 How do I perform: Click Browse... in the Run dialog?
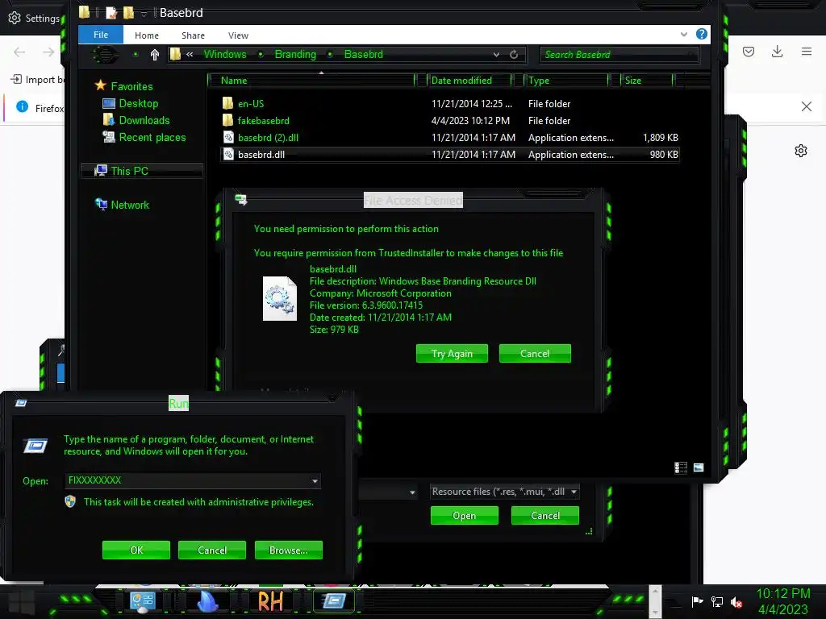click(x=288, y=550)
